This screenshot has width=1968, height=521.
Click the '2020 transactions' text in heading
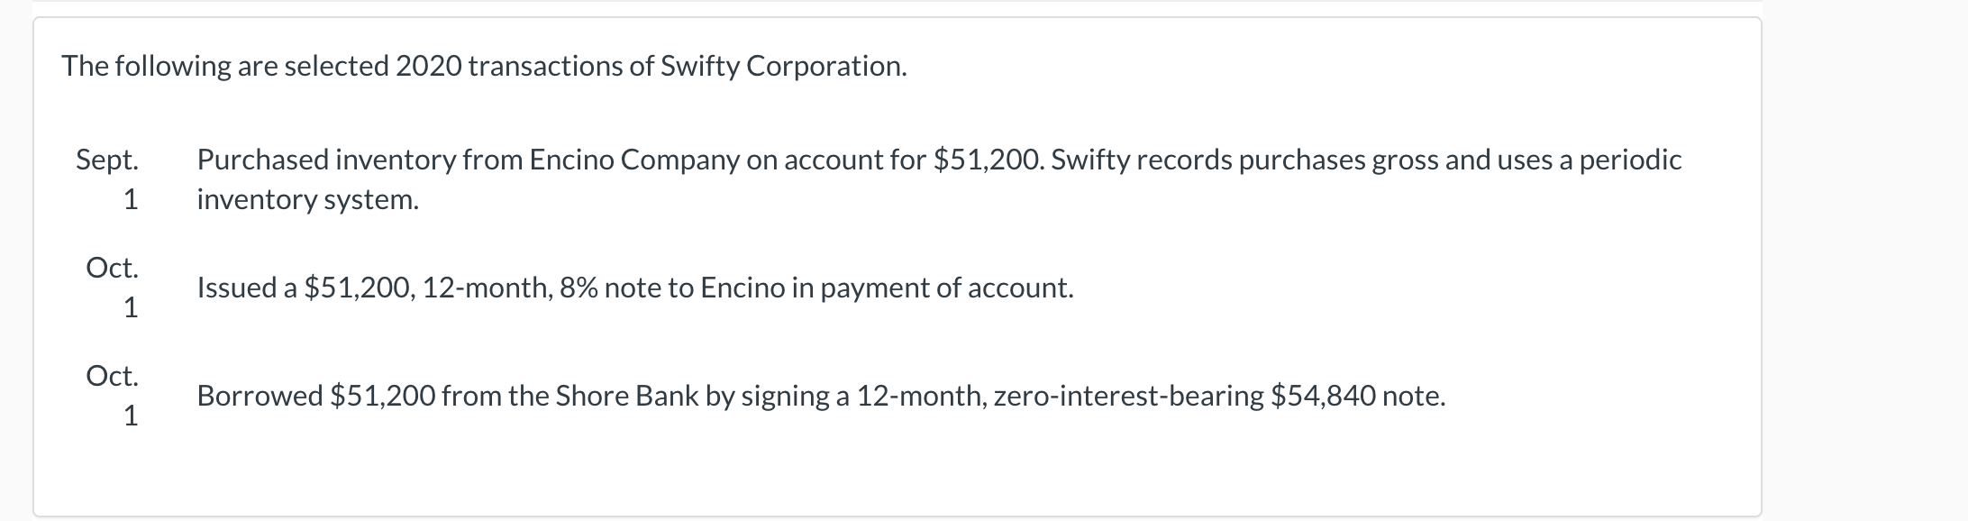[508, 66]
